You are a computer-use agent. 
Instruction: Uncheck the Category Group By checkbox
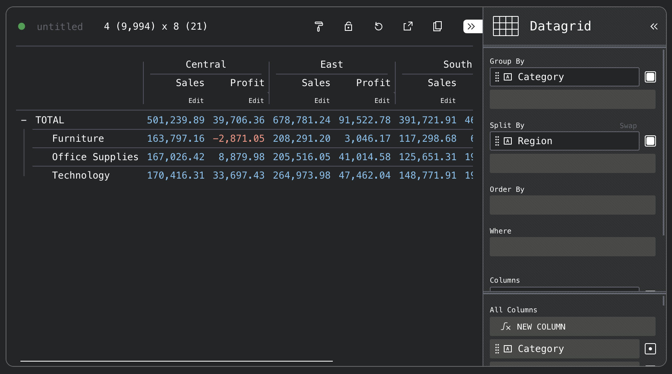650,77
